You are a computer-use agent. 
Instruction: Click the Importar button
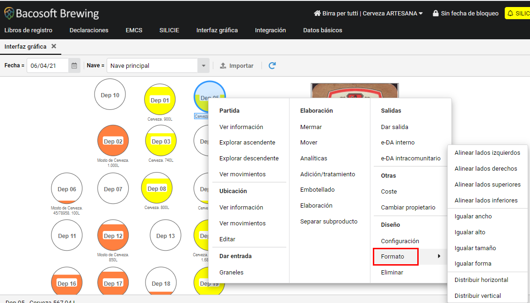point(237,65)
